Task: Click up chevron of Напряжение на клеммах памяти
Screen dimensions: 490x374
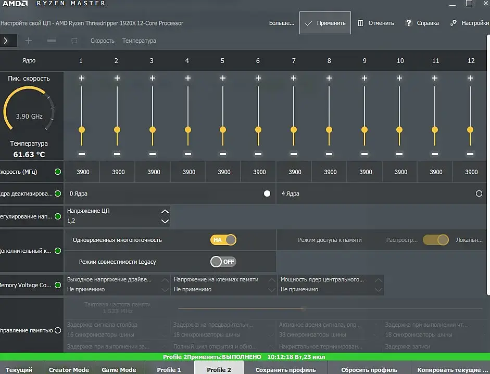Action: tap(272, 280)
